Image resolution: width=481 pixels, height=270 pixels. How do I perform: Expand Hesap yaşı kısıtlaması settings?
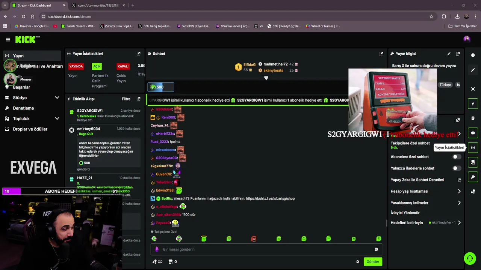pos(459,191)
